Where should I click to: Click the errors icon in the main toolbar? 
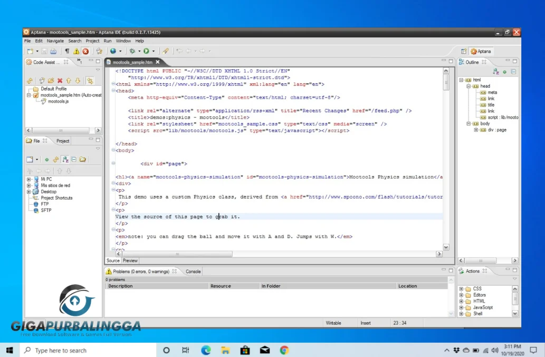(85, 51)
